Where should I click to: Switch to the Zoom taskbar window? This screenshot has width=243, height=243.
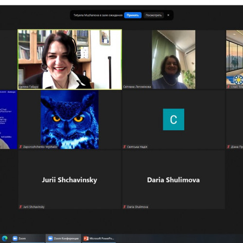(28, 239)
